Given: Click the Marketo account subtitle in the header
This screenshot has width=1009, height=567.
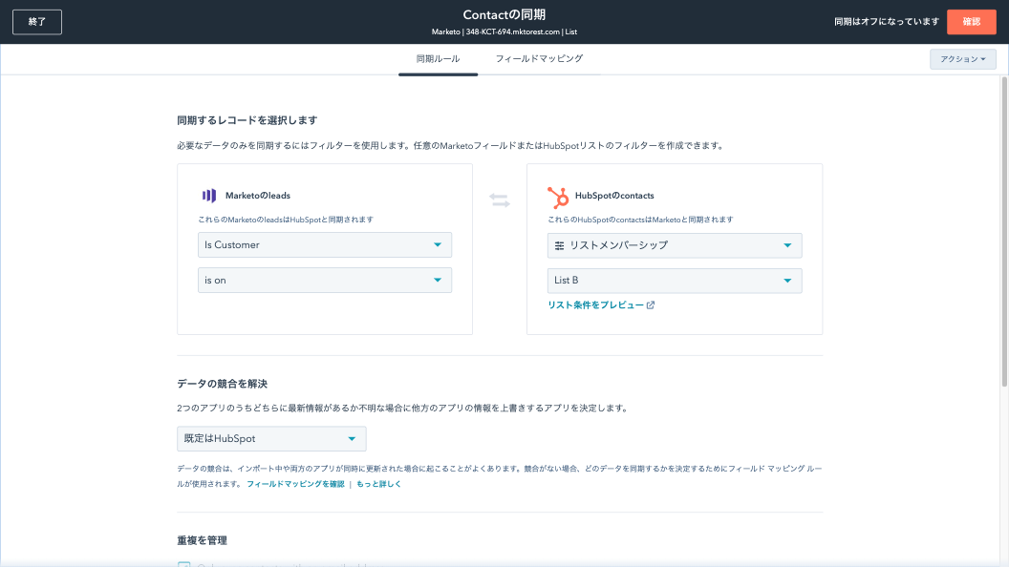Looking at the screenshot, I should point(504,31).
